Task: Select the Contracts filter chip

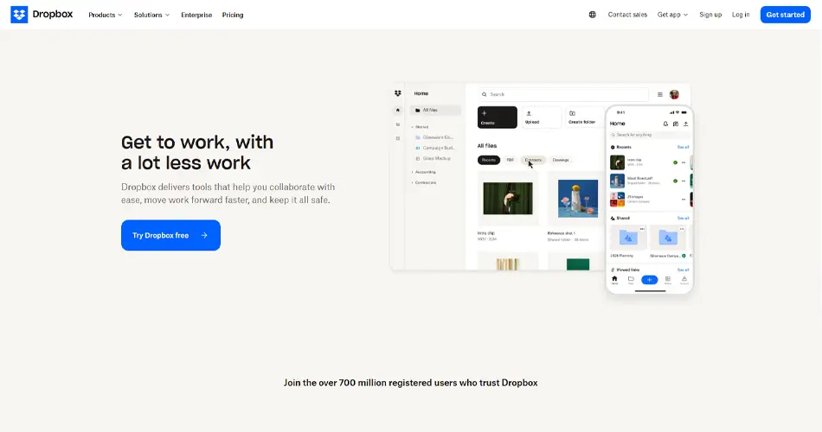Action: [533, 160]
